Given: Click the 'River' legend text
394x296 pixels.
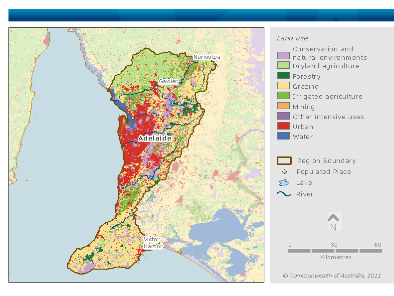Looking at the screenshot, I should pyautogui.click(x=305, y=194).
